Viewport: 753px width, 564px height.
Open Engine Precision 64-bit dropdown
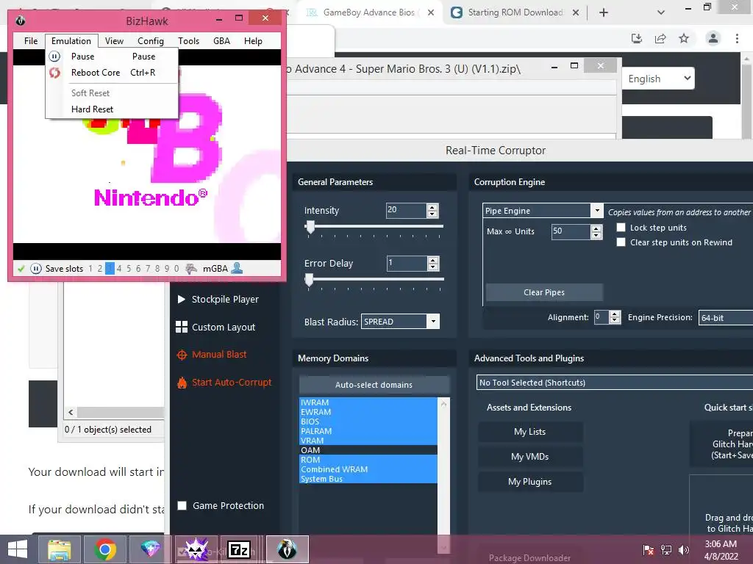tap(726, 317)
